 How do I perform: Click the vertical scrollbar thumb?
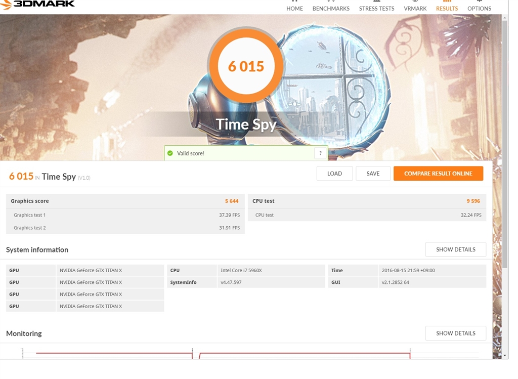tap(505, 145)
